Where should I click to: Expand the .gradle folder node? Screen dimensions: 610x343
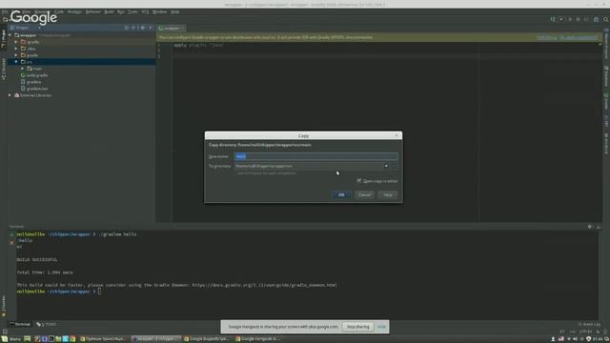16,42
